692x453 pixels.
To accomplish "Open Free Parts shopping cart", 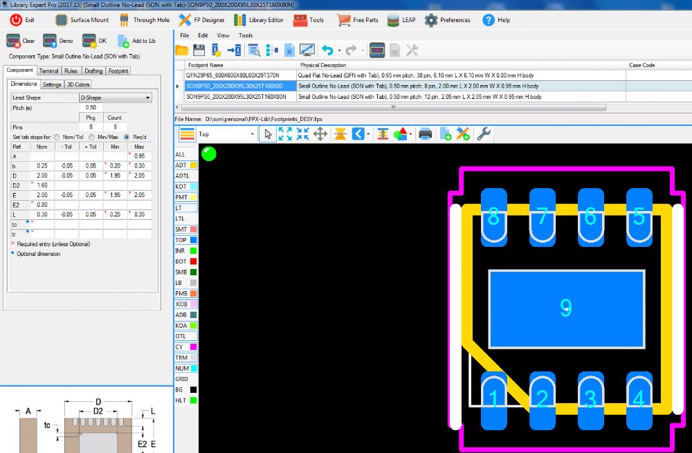I will 343,20.
